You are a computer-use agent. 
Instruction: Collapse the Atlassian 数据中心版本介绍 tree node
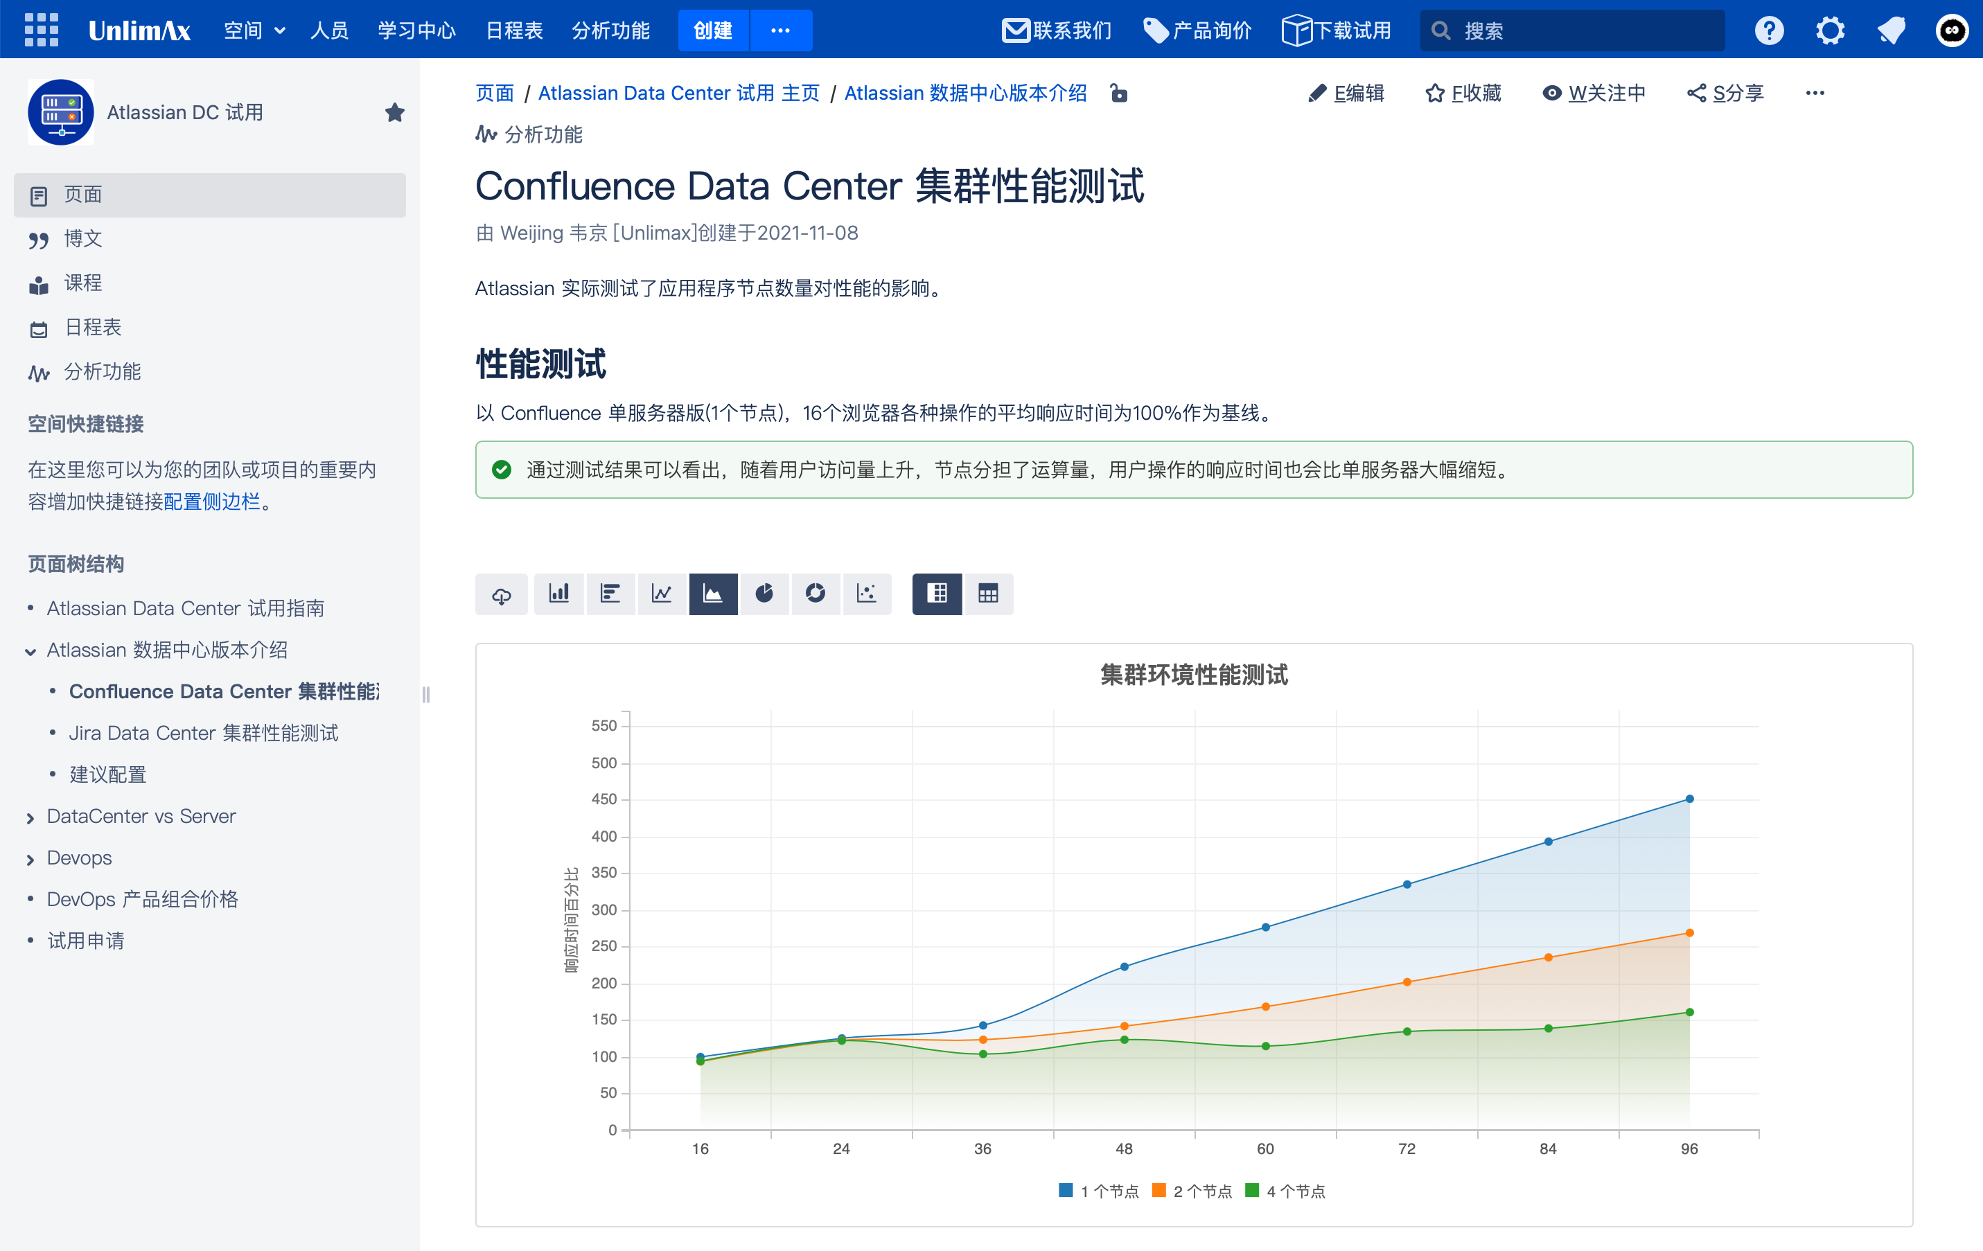(30, 651)
